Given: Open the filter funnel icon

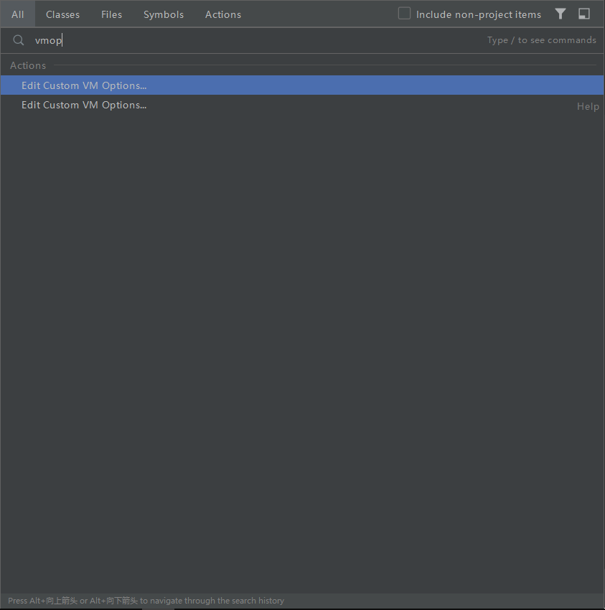Looking at the screenshot, I should (561, 14).
